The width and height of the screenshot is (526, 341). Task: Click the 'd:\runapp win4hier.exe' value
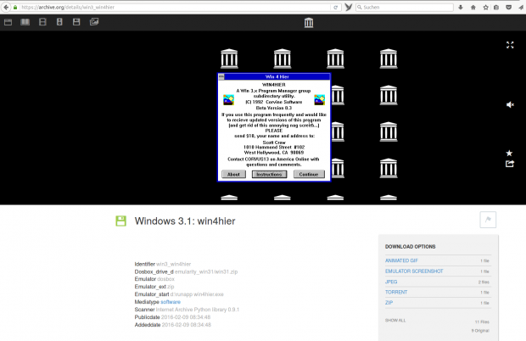coord(197,294)
